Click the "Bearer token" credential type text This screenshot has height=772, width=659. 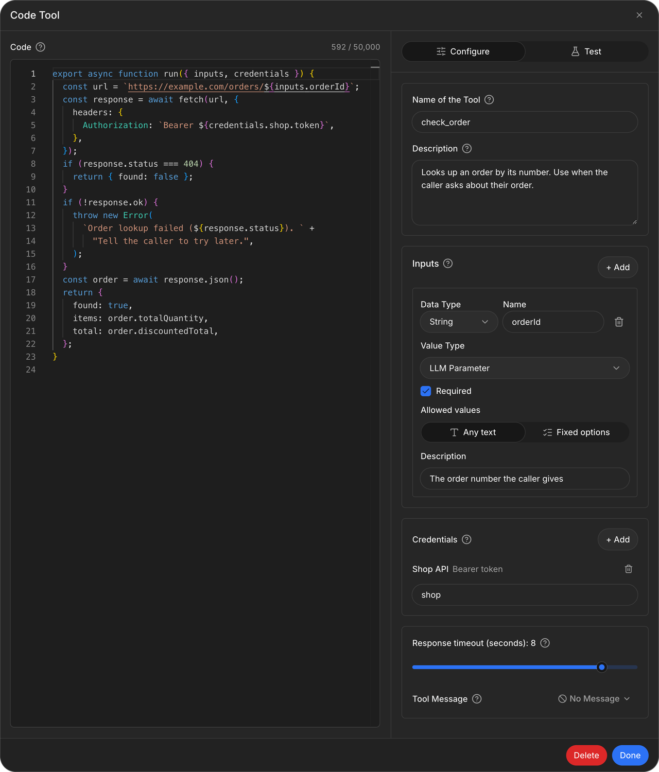pyautogui.click(x=477, y=569)
